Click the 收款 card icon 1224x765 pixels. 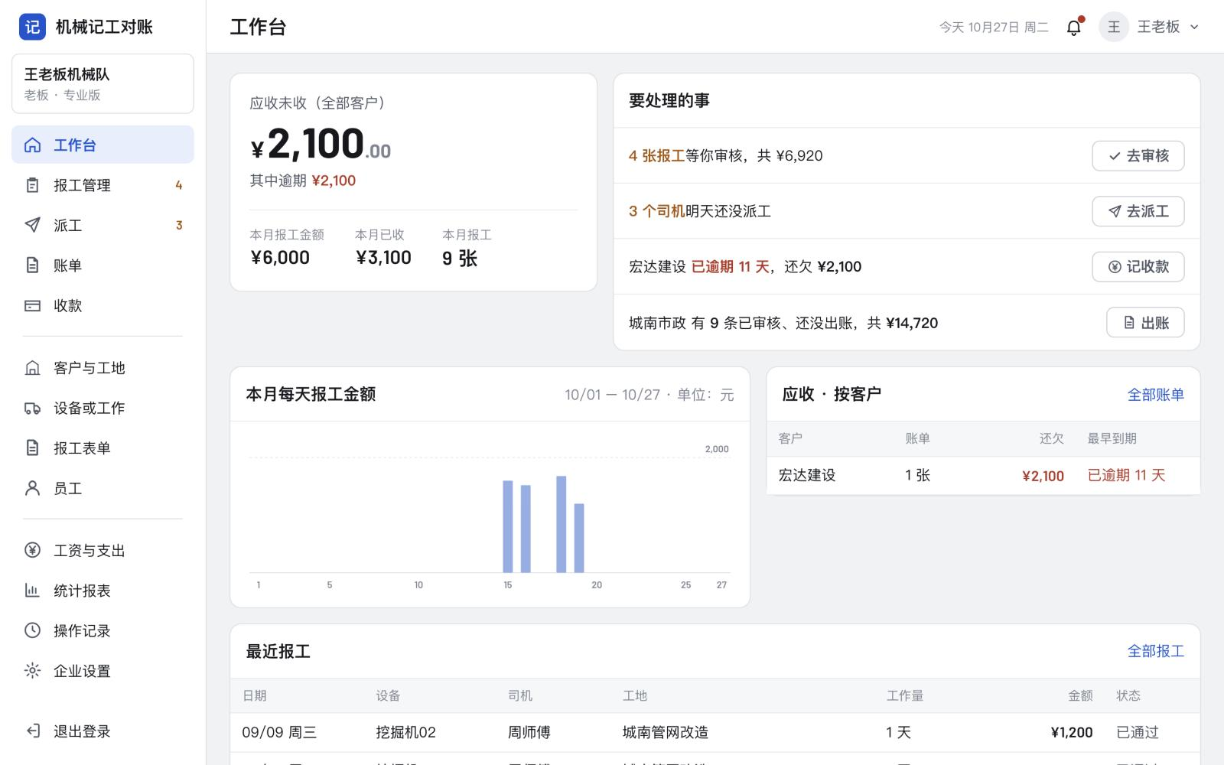(x=32, y=305)
